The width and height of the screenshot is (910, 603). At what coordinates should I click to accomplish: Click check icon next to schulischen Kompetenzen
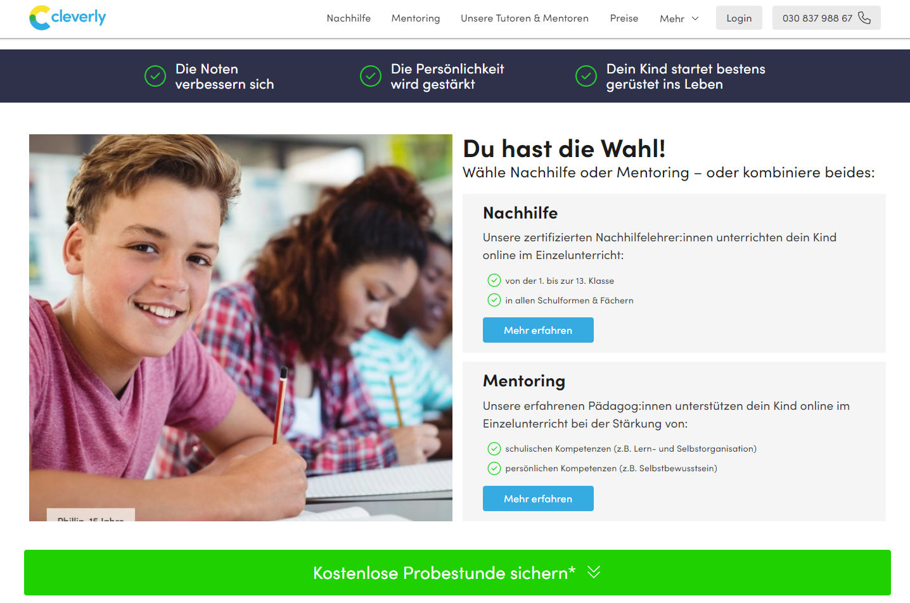coord(494,448)
